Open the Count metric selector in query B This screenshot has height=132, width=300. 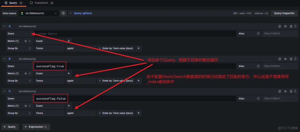coord(50,73)
